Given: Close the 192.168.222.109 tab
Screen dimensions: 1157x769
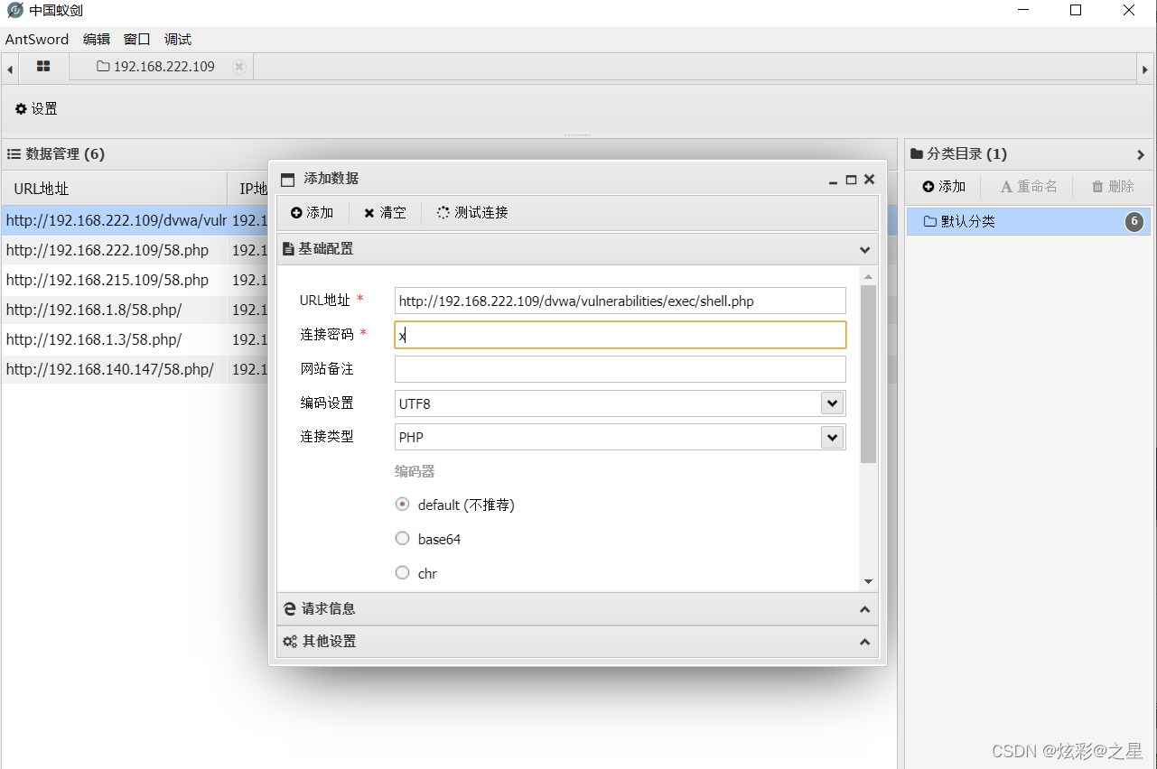Looking at the screenshot, I should (x=238, y=67).
